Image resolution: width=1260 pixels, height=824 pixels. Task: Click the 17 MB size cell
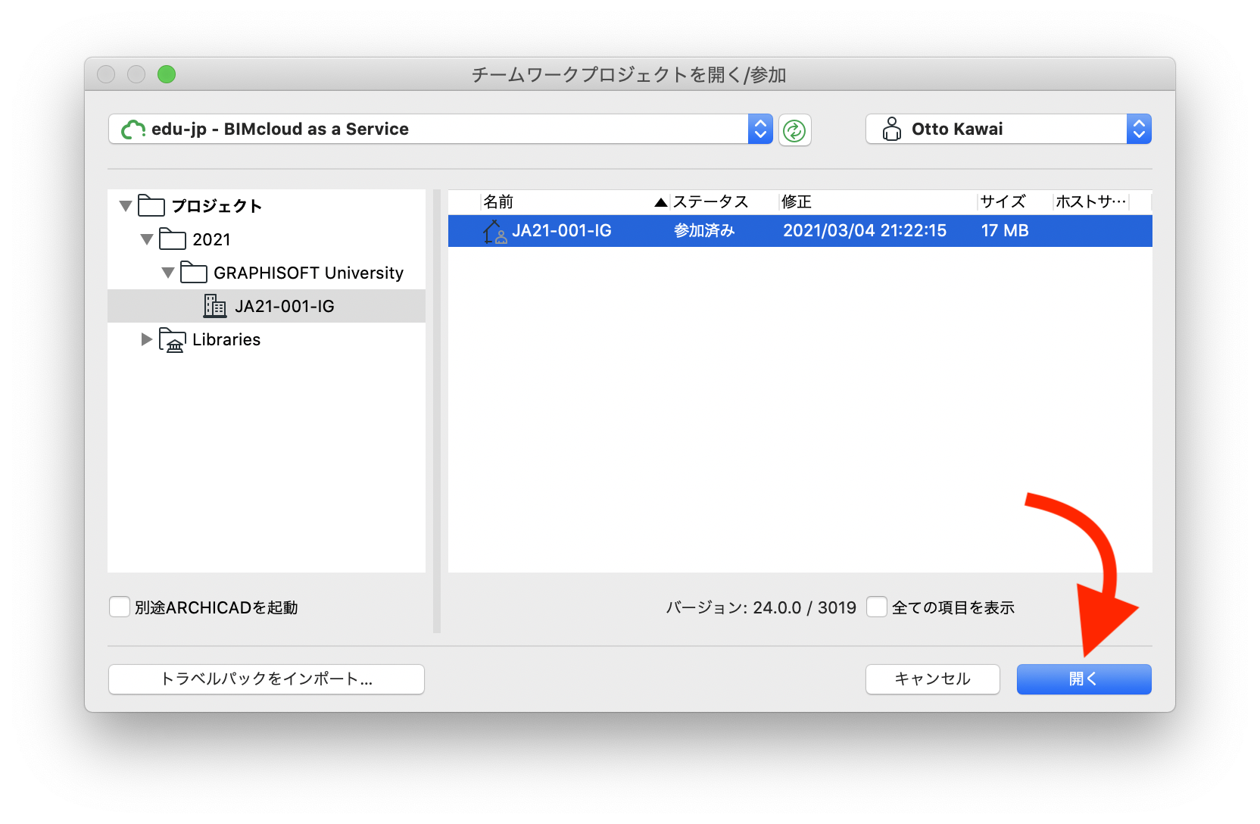(1005, 231)
